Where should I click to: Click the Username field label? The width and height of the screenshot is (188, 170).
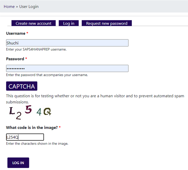16,33
